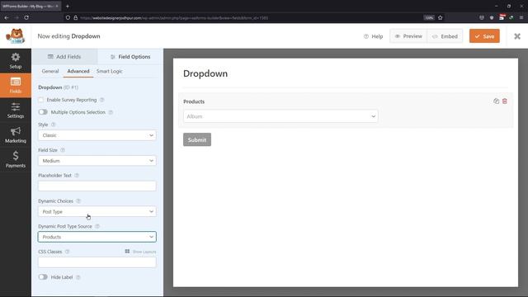Duplicate the Products field icon
The height and width of the screenshot is (297, 528).
tap(496, 101)
